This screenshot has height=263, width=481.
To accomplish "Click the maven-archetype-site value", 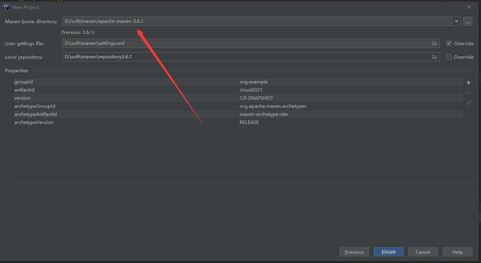I will click(x=264, y=114).
